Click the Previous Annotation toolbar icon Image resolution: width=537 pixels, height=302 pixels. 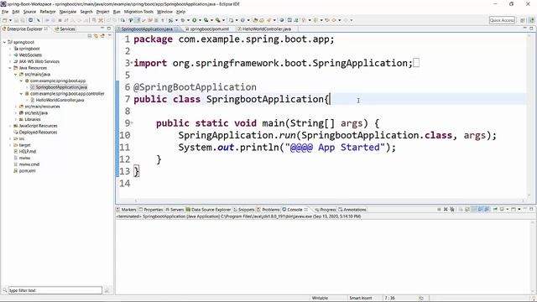point(315,20)
